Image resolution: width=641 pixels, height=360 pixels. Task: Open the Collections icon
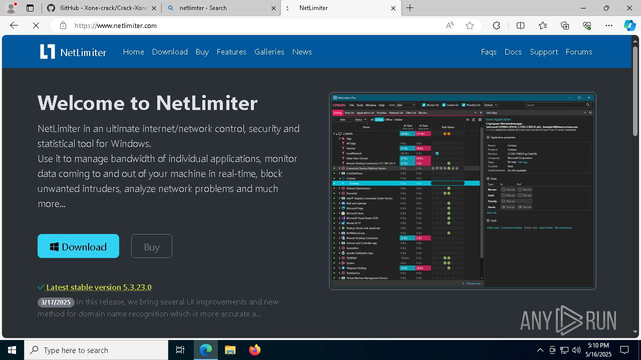pos(565,25)
